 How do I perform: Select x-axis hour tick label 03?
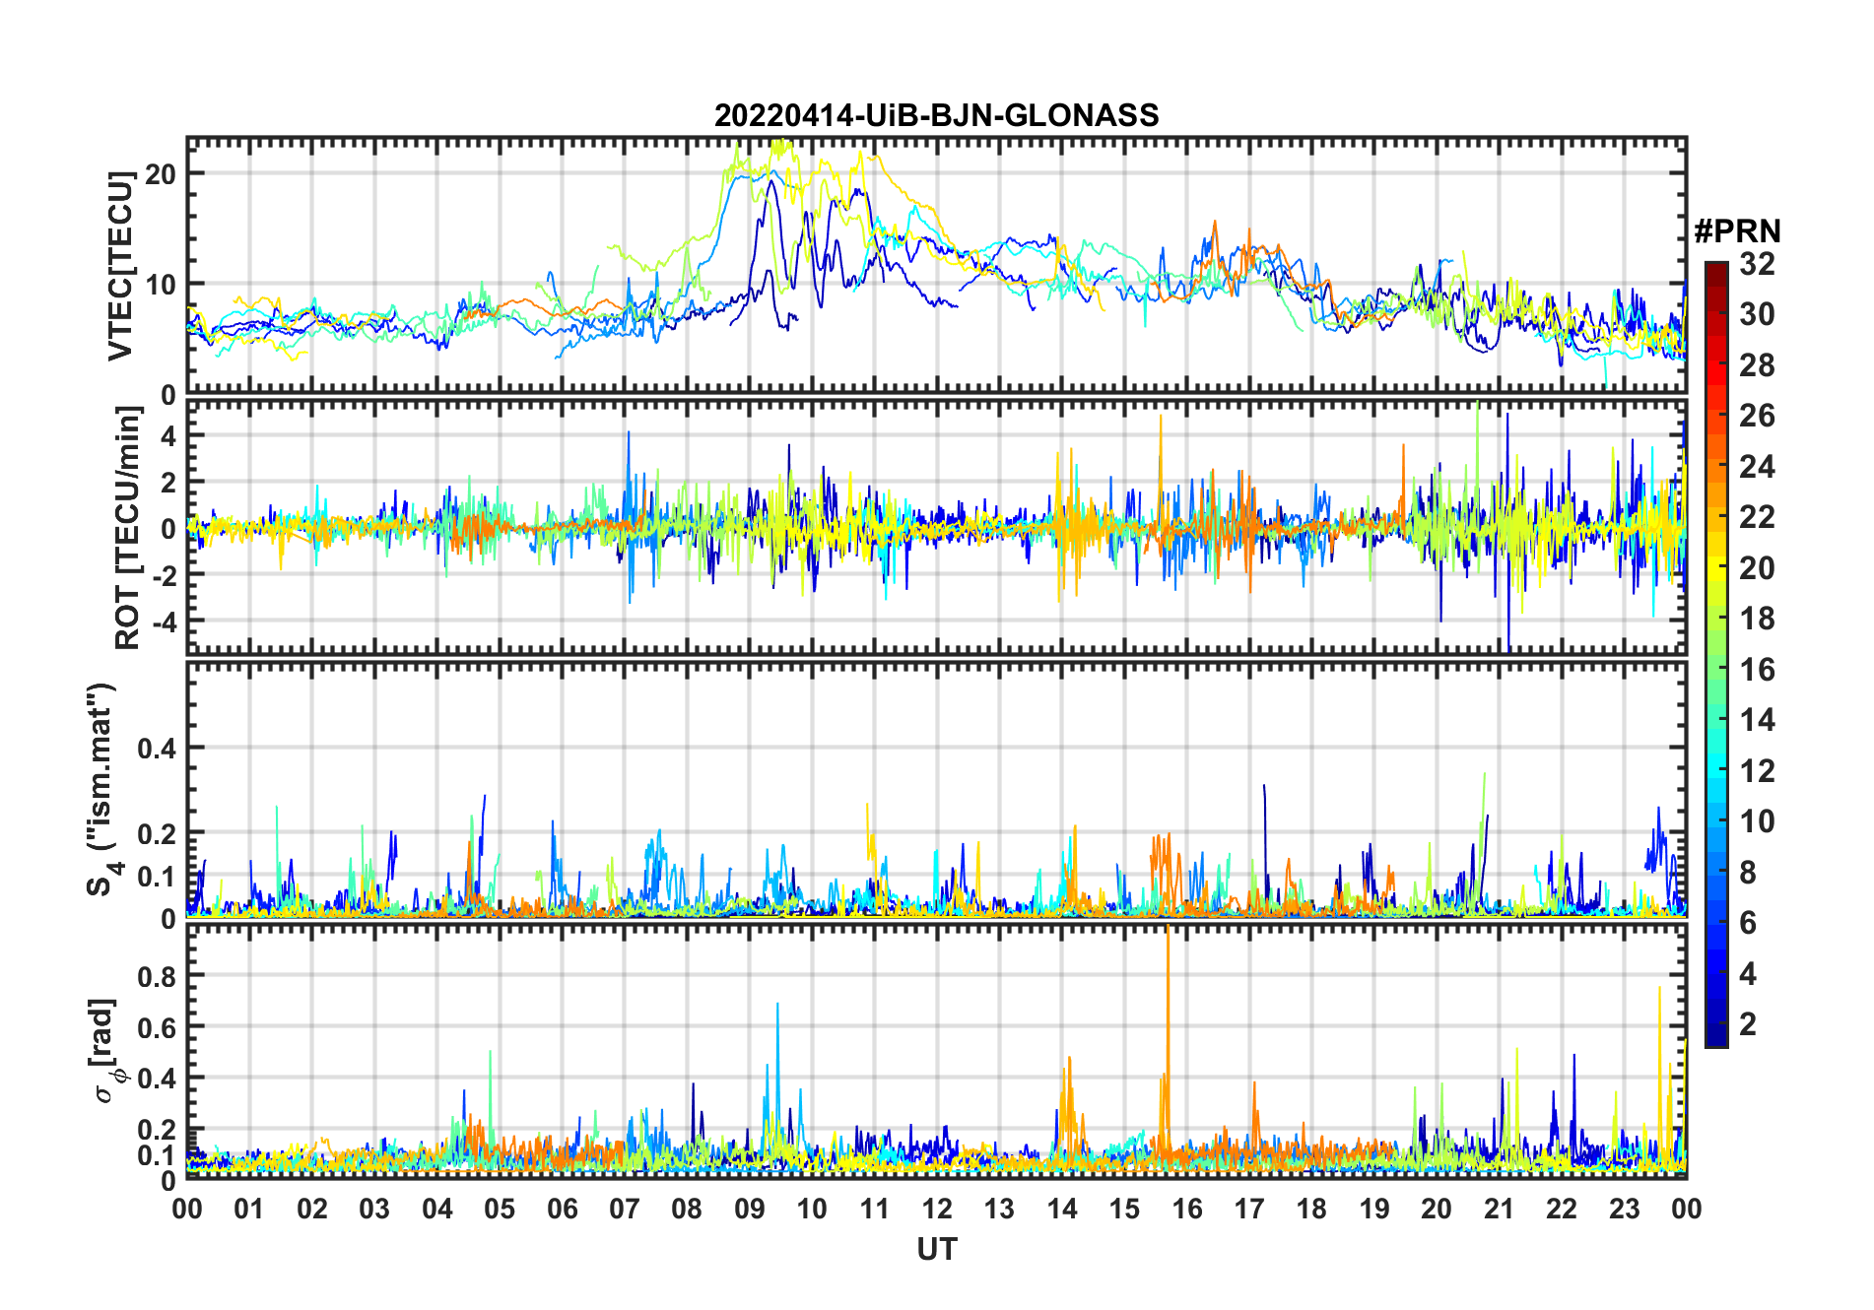(374, 1209)
